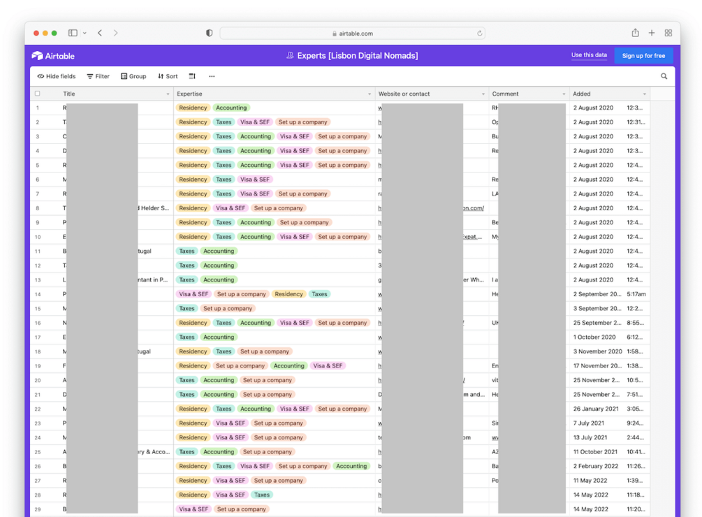Click the Airtable logo
The height and width of the screenshot is (517, 702).
point(53,56)
